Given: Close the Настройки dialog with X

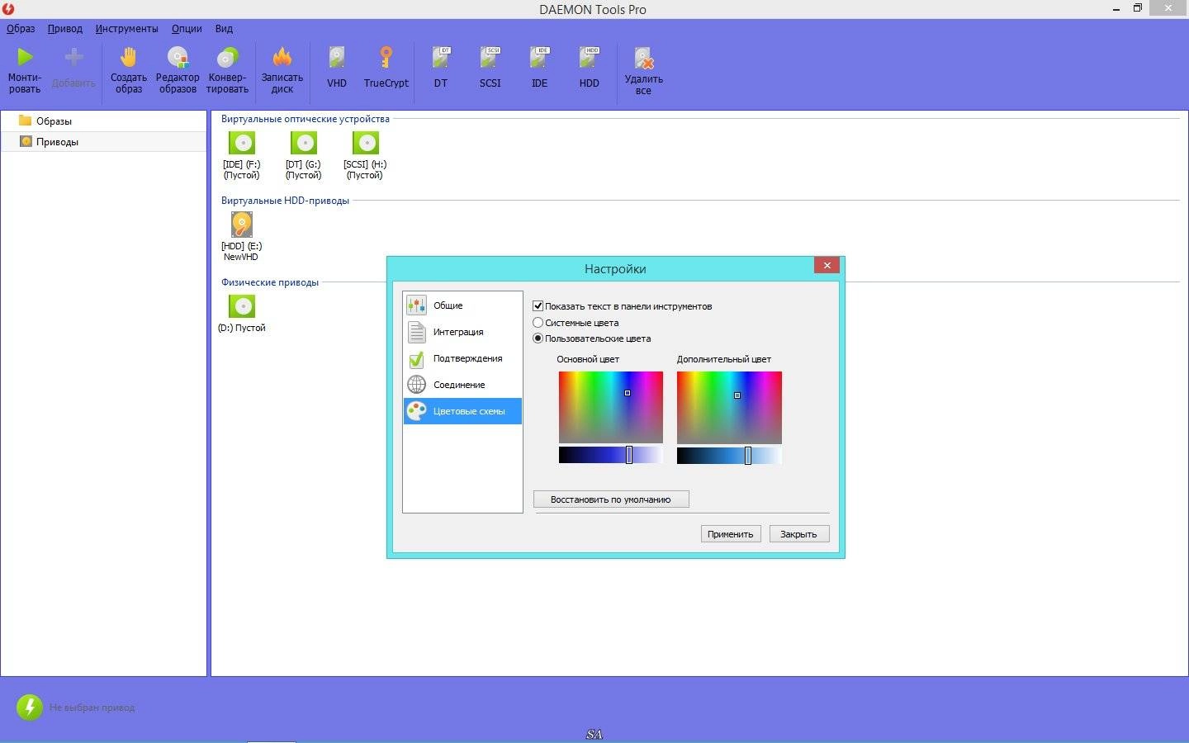Looking at the screenshot, I should point(827,265).
